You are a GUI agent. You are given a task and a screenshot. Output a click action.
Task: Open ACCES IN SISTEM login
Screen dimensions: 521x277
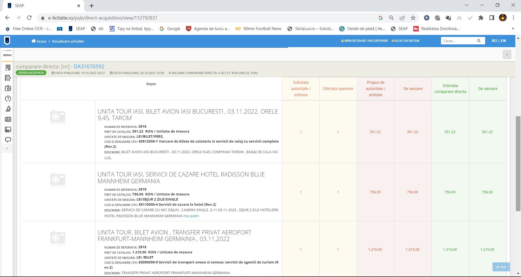click(405, 41)
